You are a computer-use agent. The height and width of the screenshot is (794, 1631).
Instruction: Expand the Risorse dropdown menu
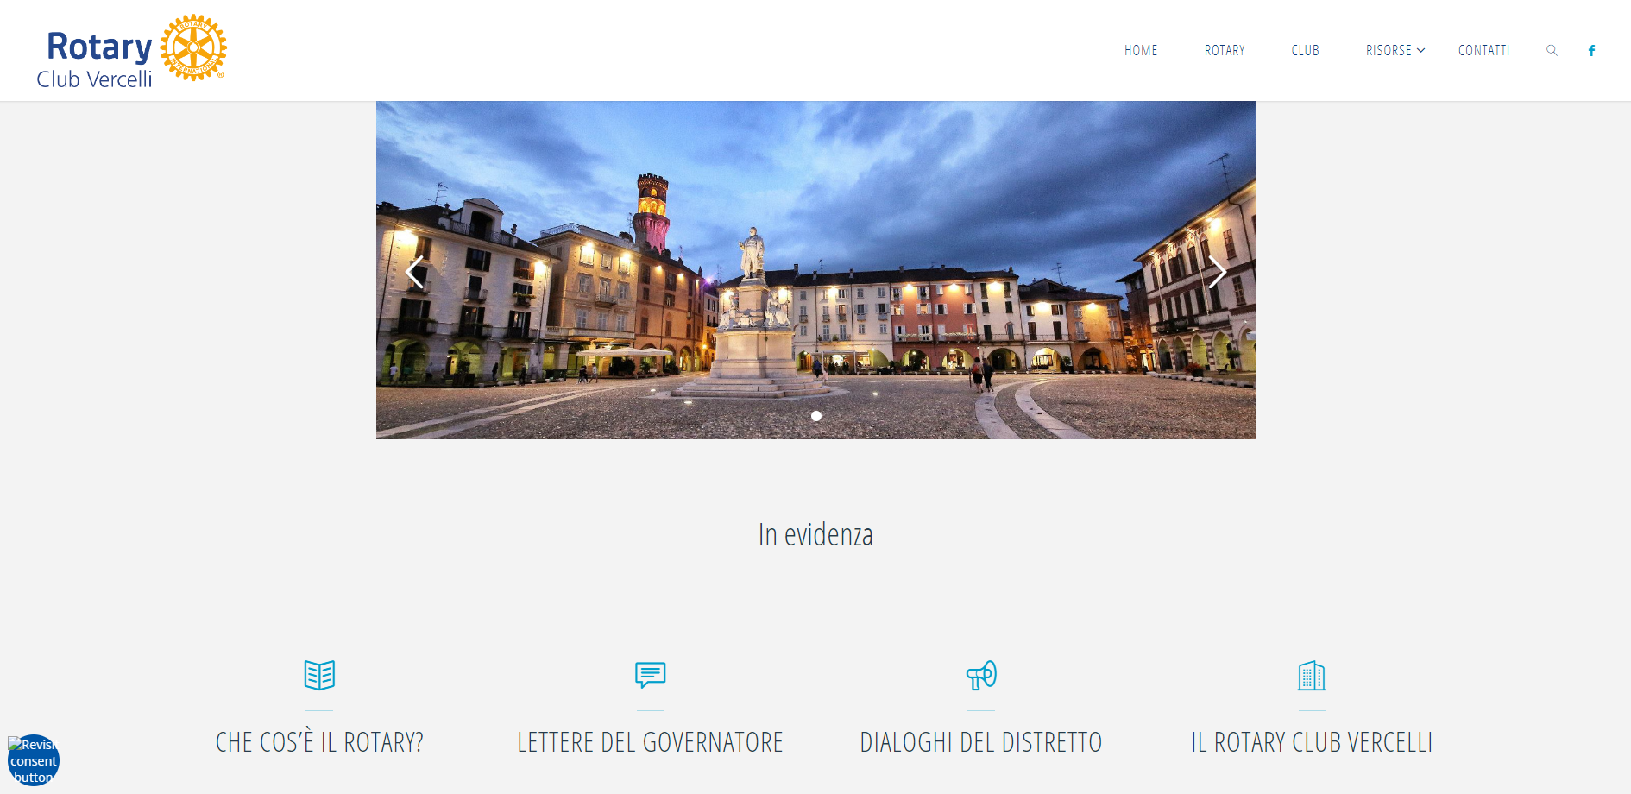(1395, 50)
